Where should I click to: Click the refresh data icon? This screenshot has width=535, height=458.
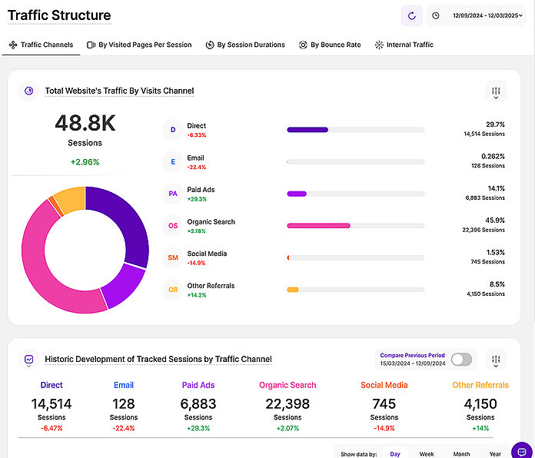point(411,15)
